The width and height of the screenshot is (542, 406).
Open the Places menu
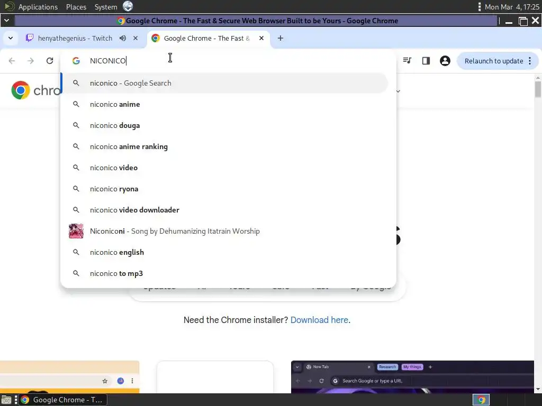[x=76, y=7]
